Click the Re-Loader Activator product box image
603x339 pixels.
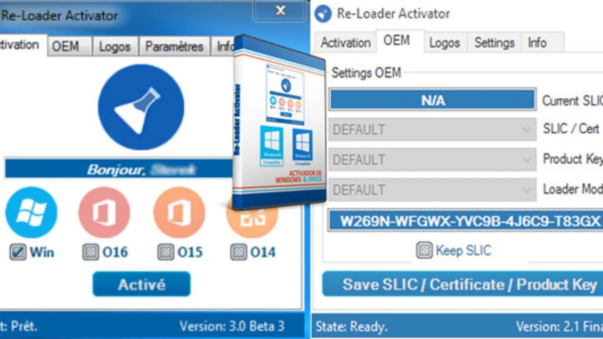279,122
